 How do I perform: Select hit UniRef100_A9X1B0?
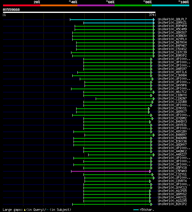[172, 131]
